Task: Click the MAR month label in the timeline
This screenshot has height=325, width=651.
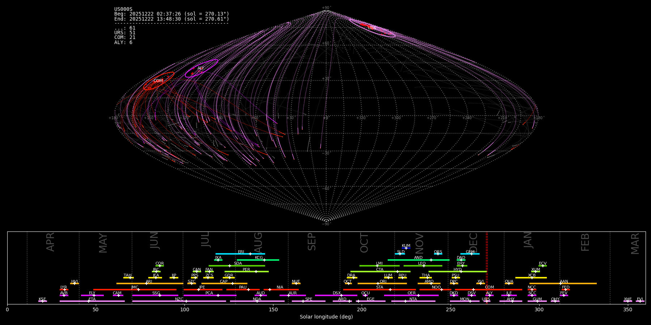Action: [635, 244]
